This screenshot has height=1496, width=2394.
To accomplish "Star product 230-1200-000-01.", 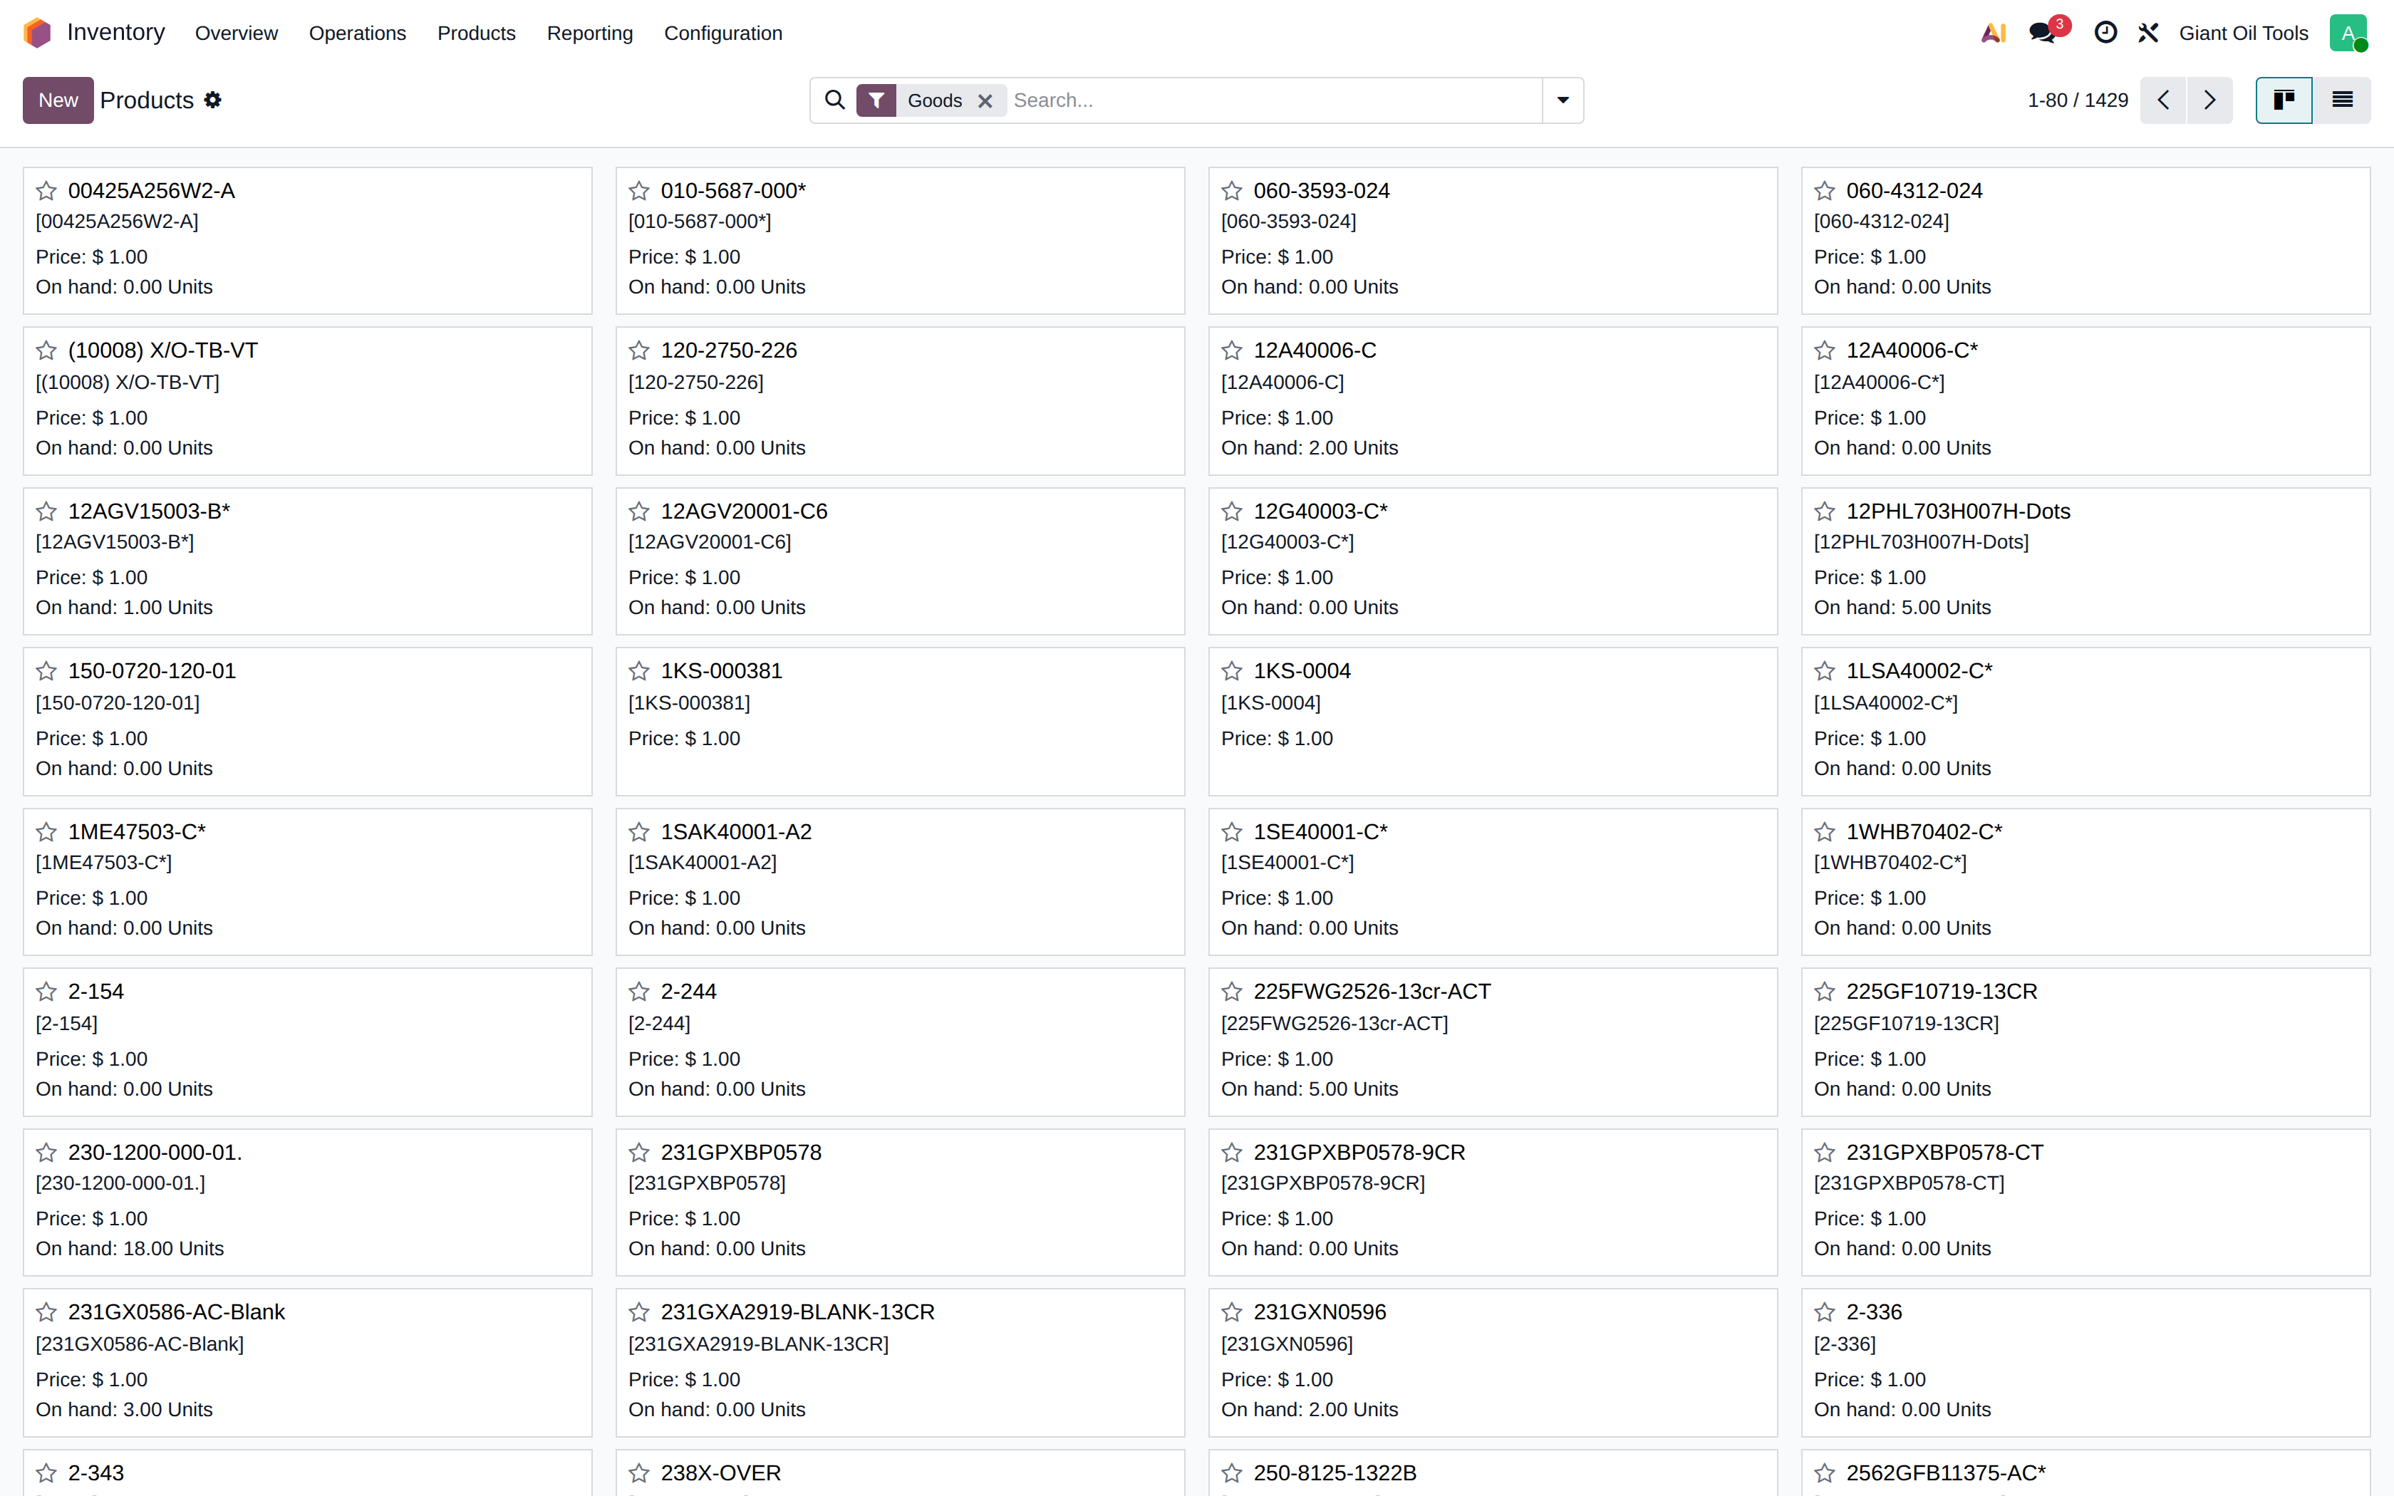I will click(46, 1153).
